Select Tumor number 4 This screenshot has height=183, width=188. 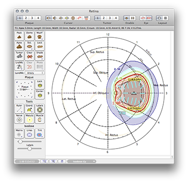coord(116,18)
